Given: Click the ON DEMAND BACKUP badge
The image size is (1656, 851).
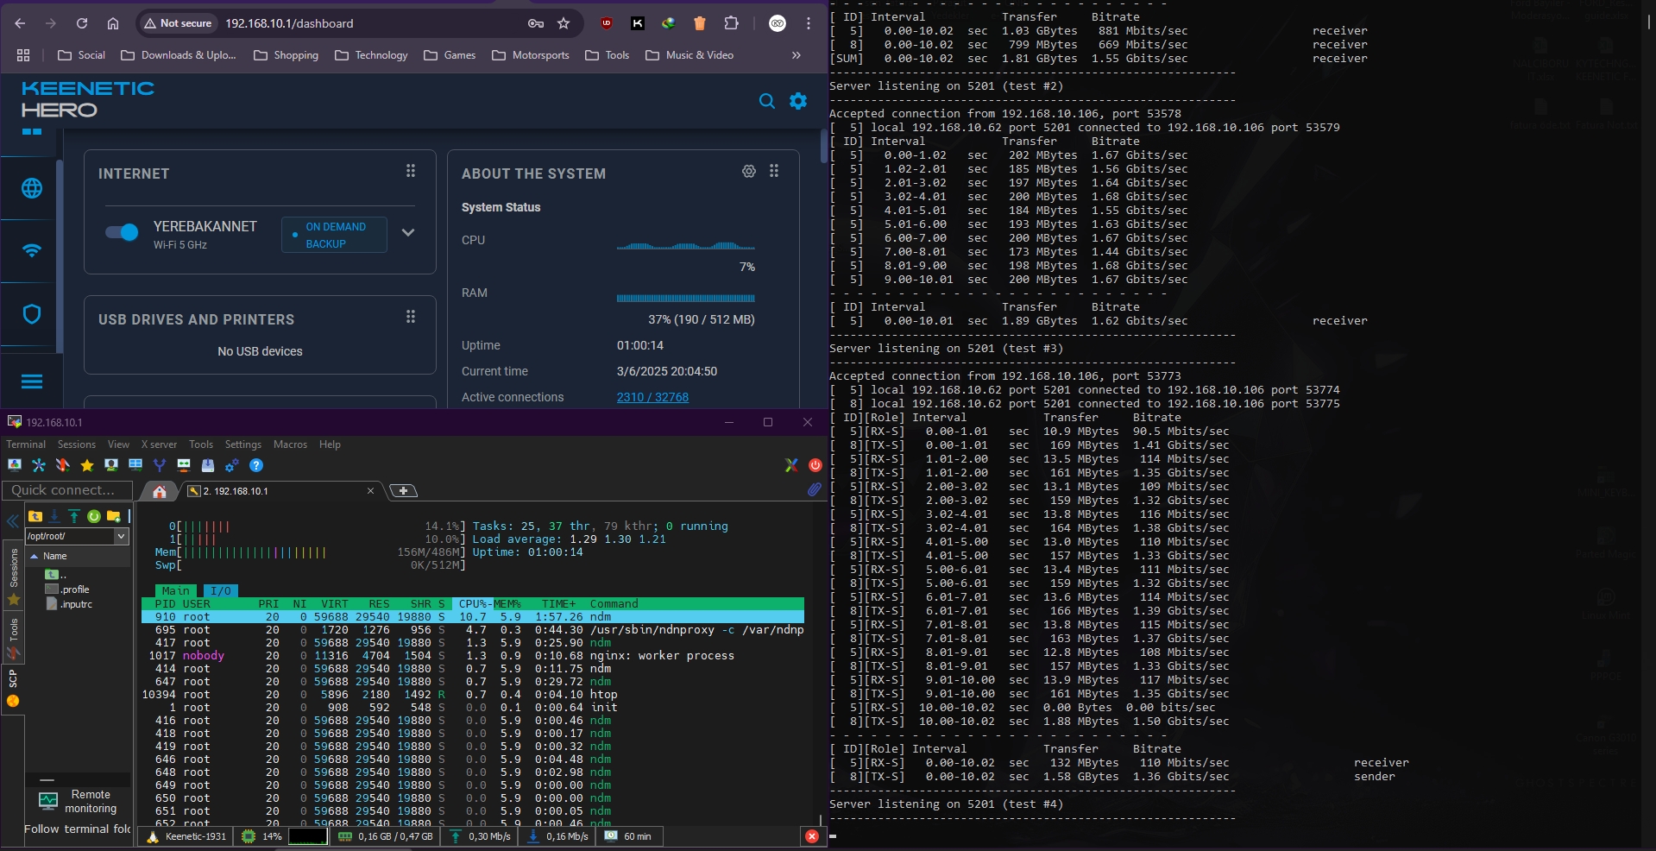Looking at the screenshot, I should click(x=334, y=235).
